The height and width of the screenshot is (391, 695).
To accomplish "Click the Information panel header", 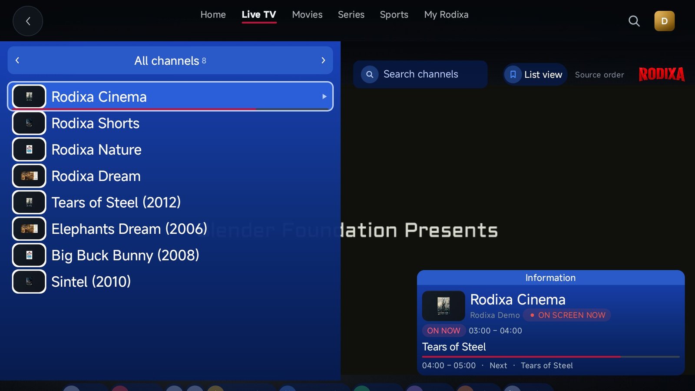I will click(x=551, y=278).
